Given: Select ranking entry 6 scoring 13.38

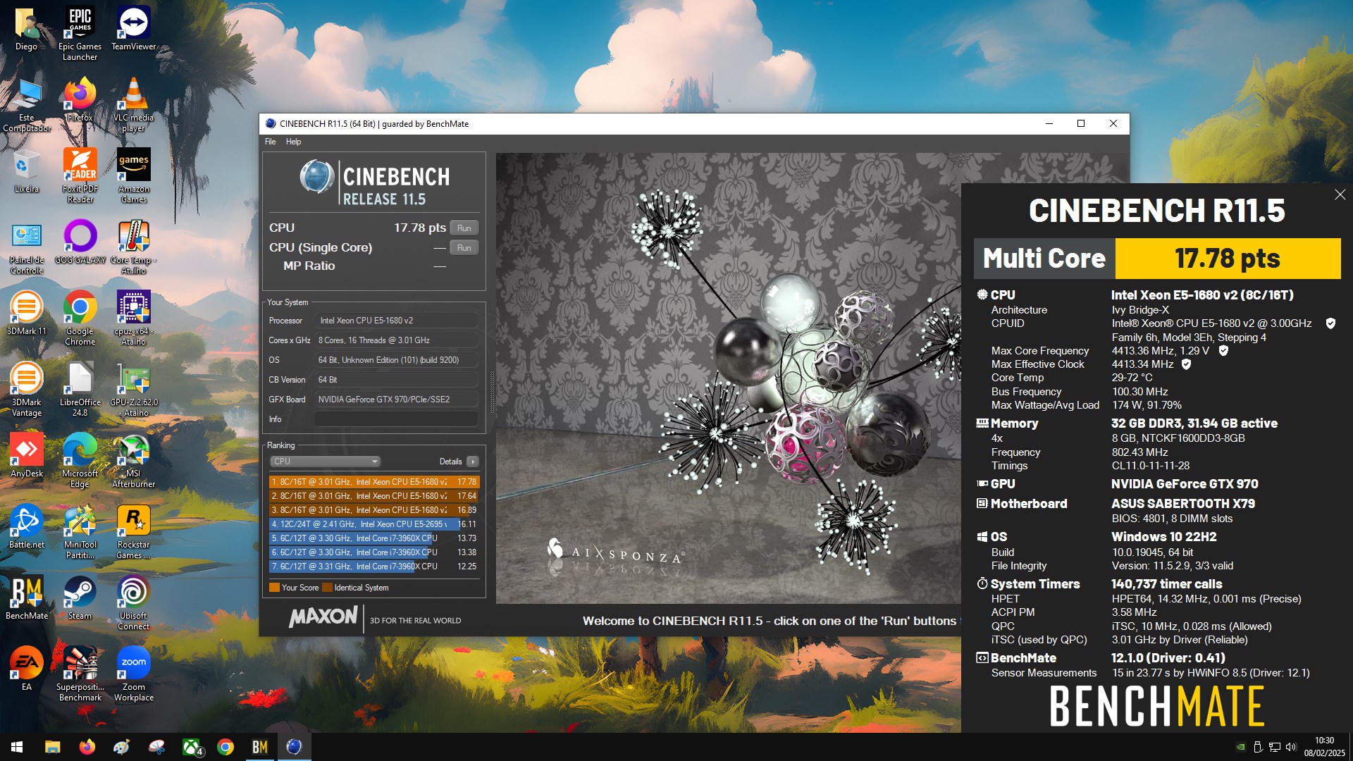Looking at the screenshot, I should pyautogui.click(x=374, y=552).
